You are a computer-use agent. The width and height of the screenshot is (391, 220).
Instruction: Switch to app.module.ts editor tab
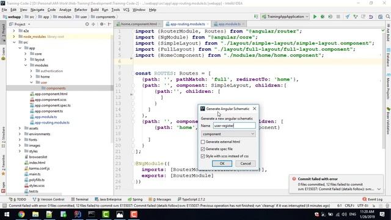(230, 24)
